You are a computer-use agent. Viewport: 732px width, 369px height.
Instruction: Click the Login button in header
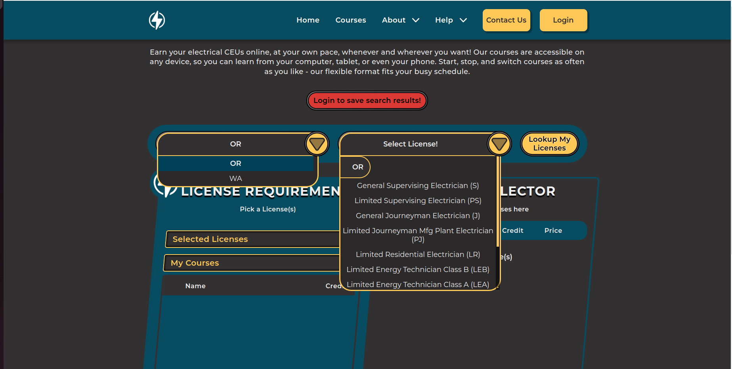563,20
